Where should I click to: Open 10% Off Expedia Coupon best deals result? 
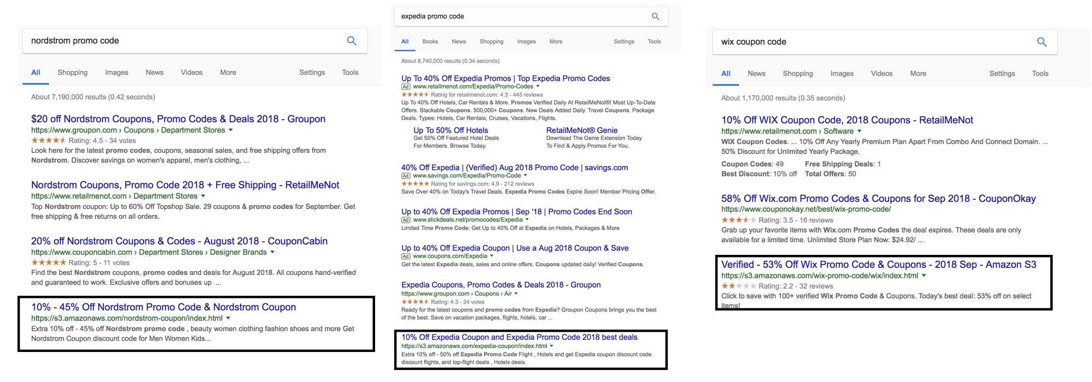point(519,337)
